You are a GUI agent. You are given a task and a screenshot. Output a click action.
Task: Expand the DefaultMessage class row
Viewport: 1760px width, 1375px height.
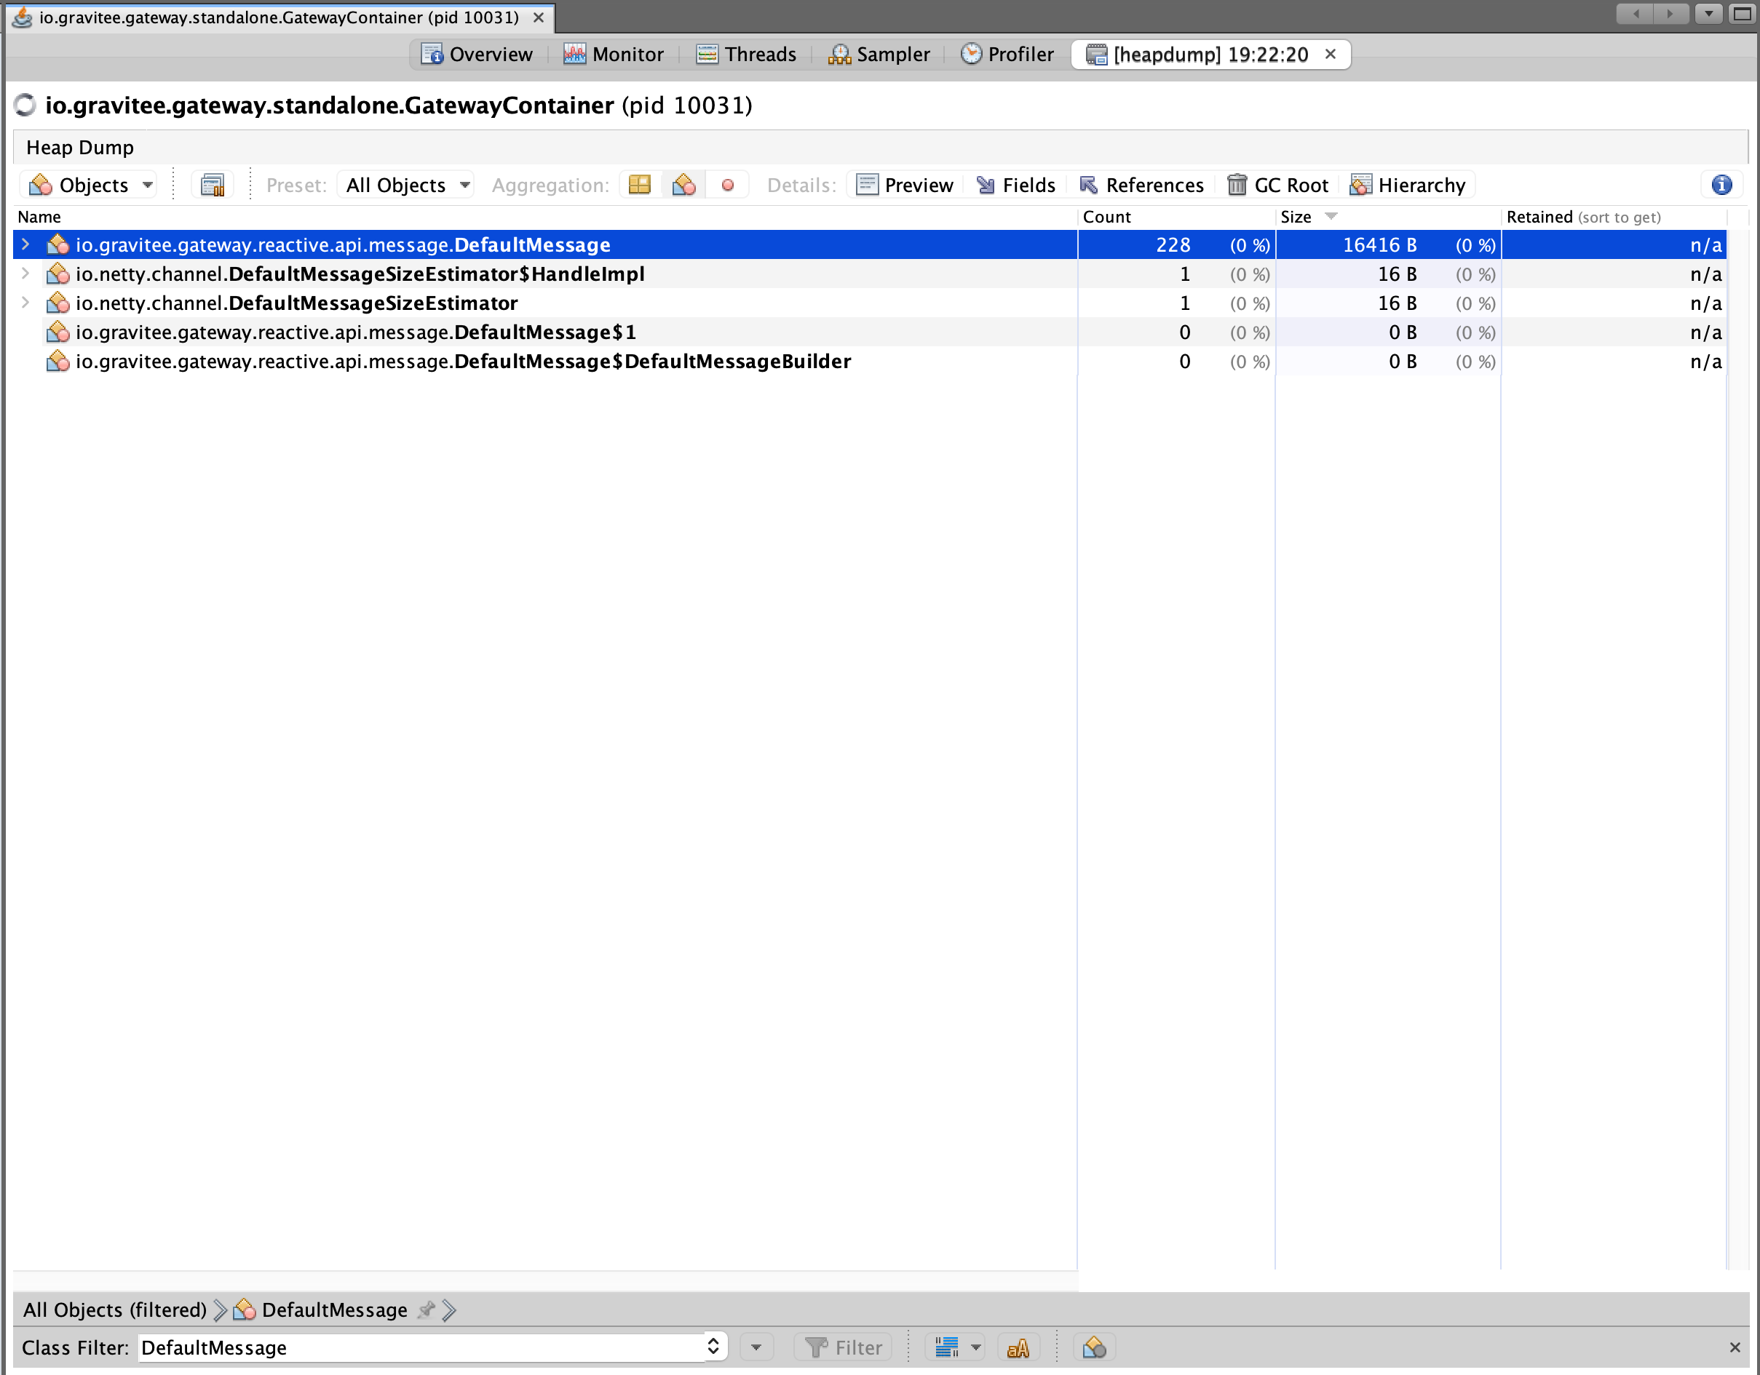(25, 244)
